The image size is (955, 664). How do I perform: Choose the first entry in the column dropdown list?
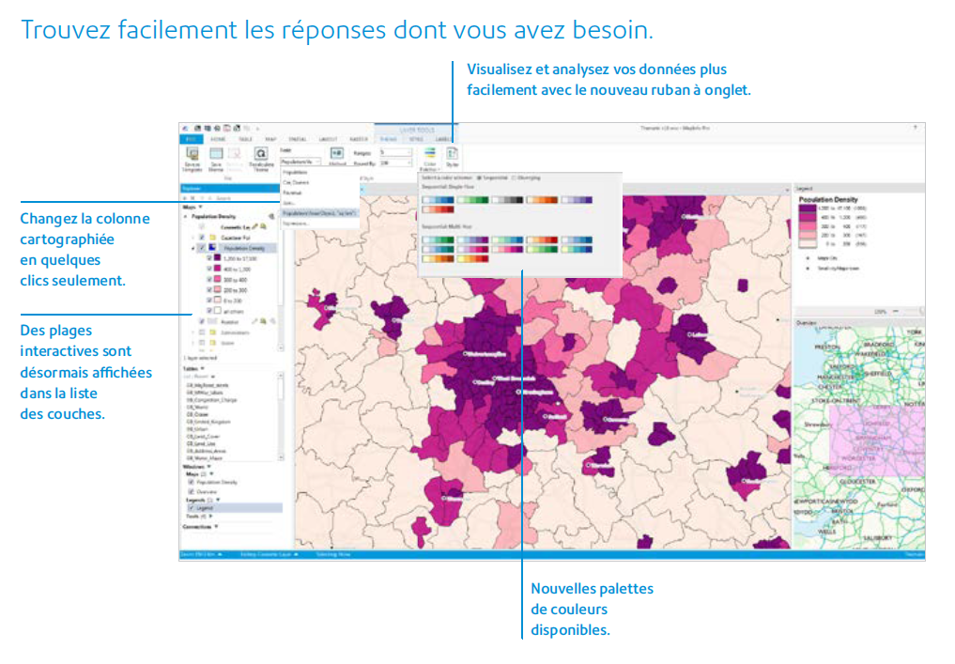(318, 173)
